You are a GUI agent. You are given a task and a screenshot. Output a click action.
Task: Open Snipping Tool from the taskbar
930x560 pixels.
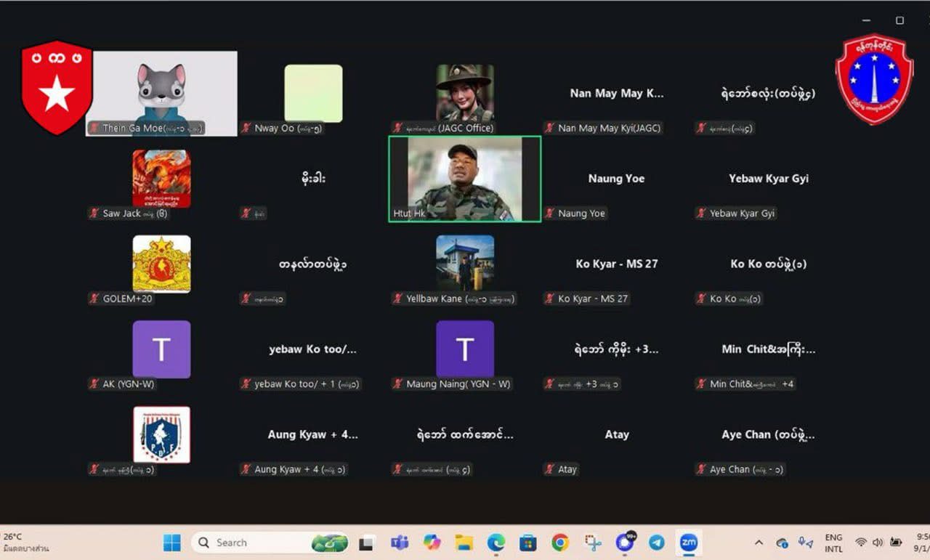(x=593, y=543)
